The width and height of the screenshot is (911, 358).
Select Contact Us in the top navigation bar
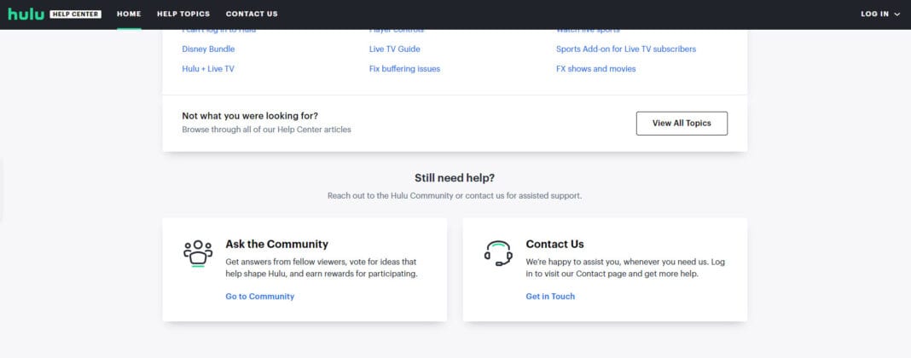pyautogui.click(x=252, y=14)
